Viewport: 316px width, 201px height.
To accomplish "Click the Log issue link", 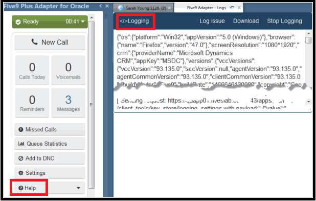I will click(212, 21).
